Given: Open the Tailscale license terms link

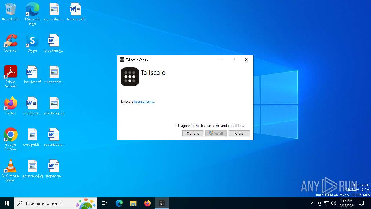Looking at the screenshot, I should 144,102.
